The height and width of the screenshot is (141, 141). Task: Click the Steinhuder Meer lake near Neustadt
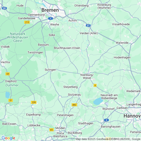coord(98,101)
